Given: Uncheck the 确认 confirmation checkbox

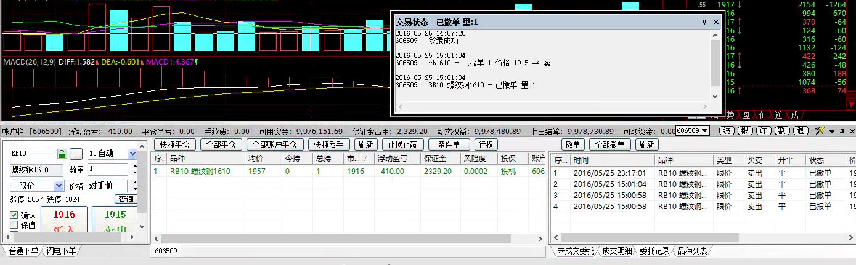Looking at the screenshot, I should pos(14,215).
